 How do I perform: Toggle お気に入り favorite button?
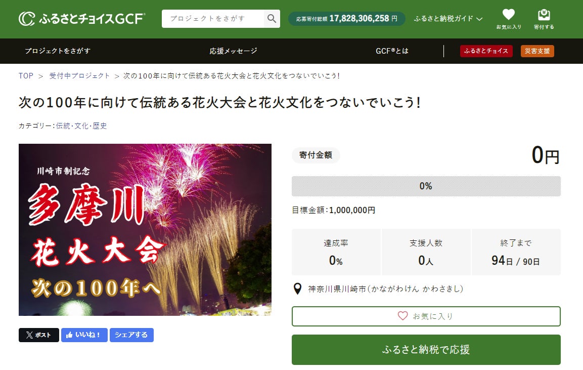point(426,316)
